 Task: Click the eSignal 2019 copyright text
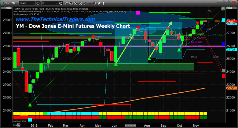point(19,121)
